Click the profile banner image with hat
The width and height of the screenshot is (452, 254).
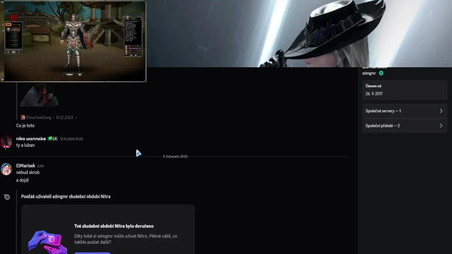point(299,34)
